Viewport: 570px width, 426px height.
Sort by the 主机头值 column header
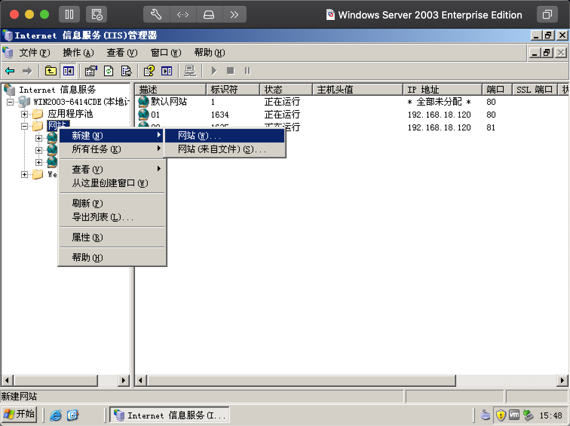(358, 89)
